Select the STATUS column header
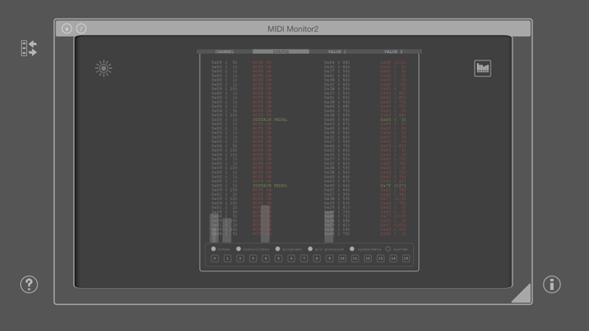The height and width of the screenshot is (331, 589). (281, 51)
